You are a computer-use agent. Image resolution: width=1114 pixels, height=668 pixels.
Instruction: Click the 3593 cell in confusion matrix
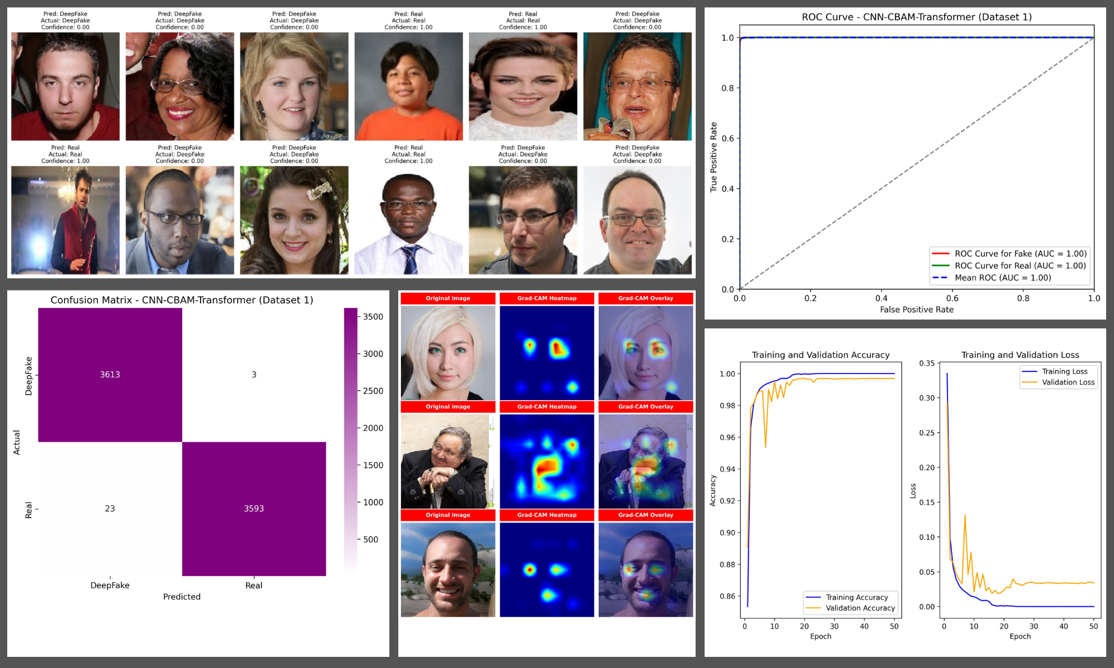[253, 508]
